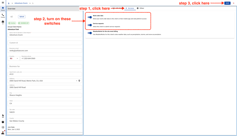Close the client panel with the X

pos(233,3)
